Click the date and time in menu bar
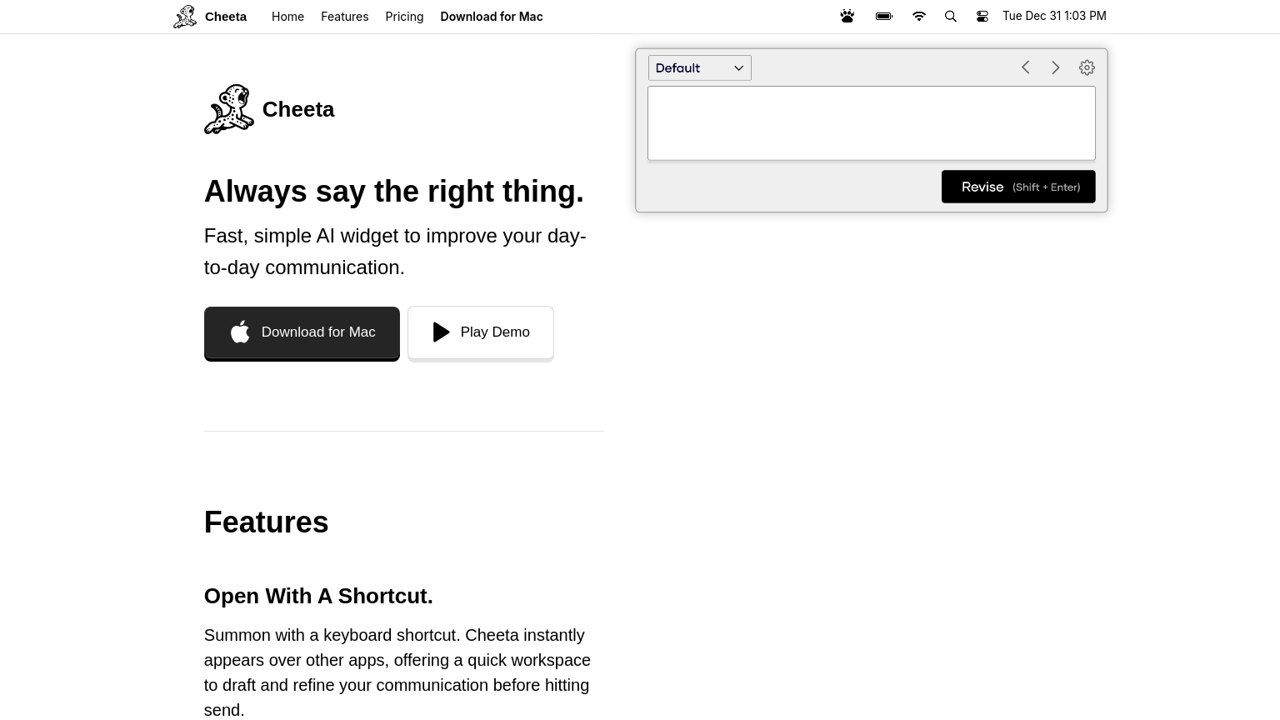 pos(1054,16)
